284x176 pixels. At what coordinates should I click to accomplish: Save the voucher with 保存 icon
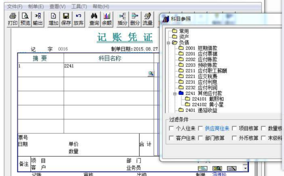click(x=66, y=19)
